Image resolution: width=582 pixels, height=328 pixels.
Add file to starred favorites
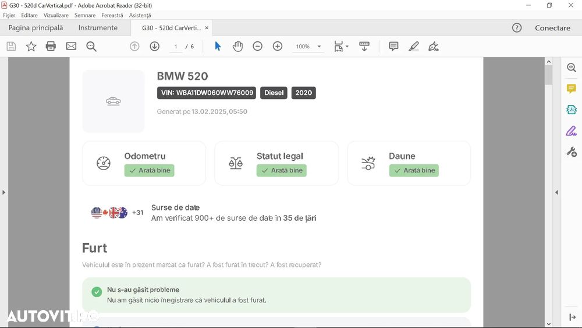pyautogui.click(x=31, y=47)
